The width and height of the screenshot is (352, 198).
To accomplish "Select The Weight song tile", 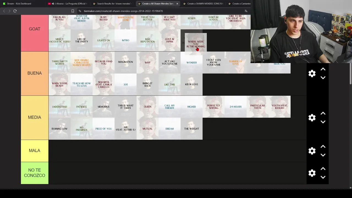I will pos(192,129).
